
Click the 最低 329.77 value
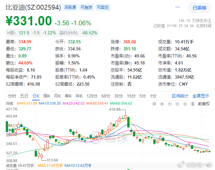(x=25, y=49)
